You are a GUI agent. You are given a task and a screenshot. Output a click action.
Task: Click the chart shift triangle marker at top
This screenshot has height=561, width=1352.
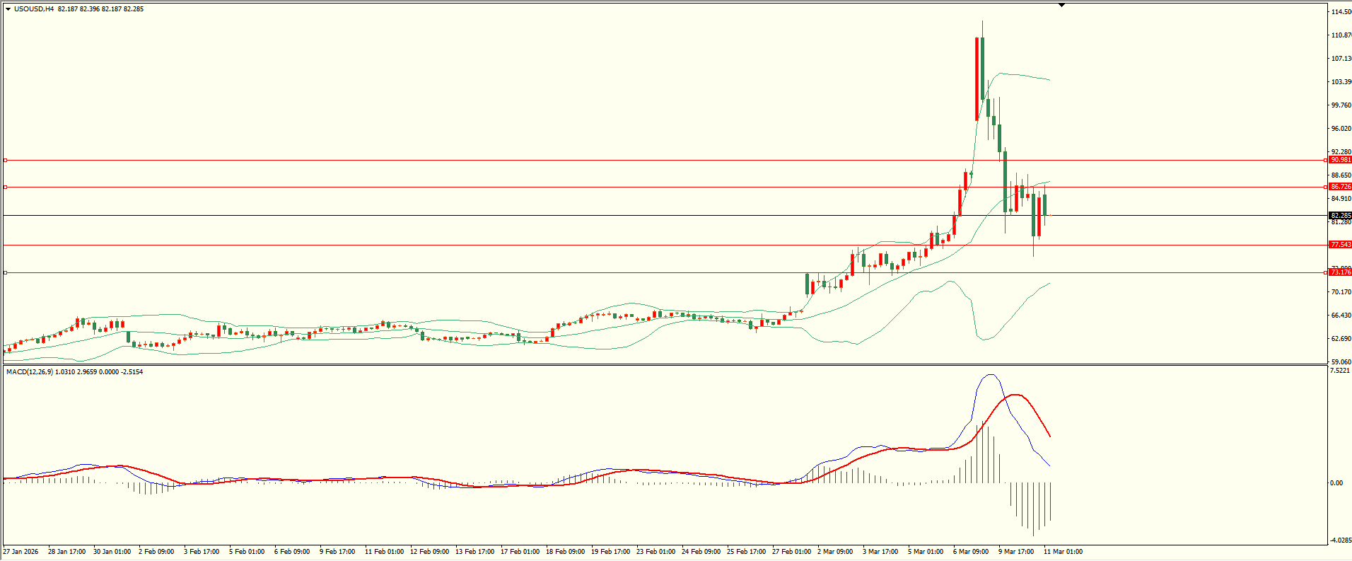[x=1061, y=5]
